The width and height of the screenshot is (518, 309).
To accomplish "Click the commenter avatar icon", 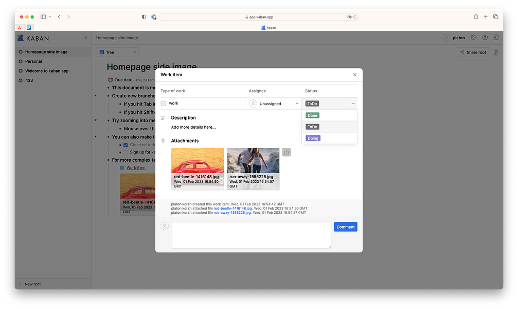I will (165, 226).
